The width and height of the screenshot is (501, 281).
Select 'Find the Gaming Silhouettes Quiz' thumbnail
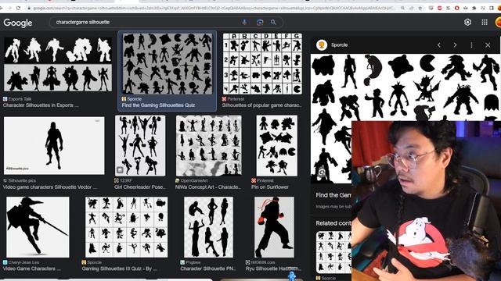tap(167, 64)
